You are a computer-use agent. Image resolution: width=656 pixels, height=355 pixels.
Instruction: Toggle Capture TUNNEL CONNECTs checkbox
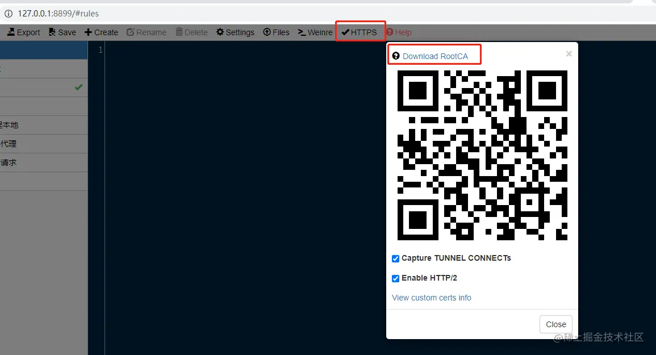395,258
